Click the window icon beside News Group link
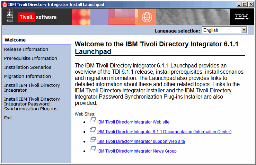 point(92,149)
